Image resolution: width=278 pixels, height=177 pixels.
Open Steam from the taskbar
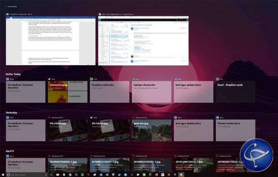119,175
